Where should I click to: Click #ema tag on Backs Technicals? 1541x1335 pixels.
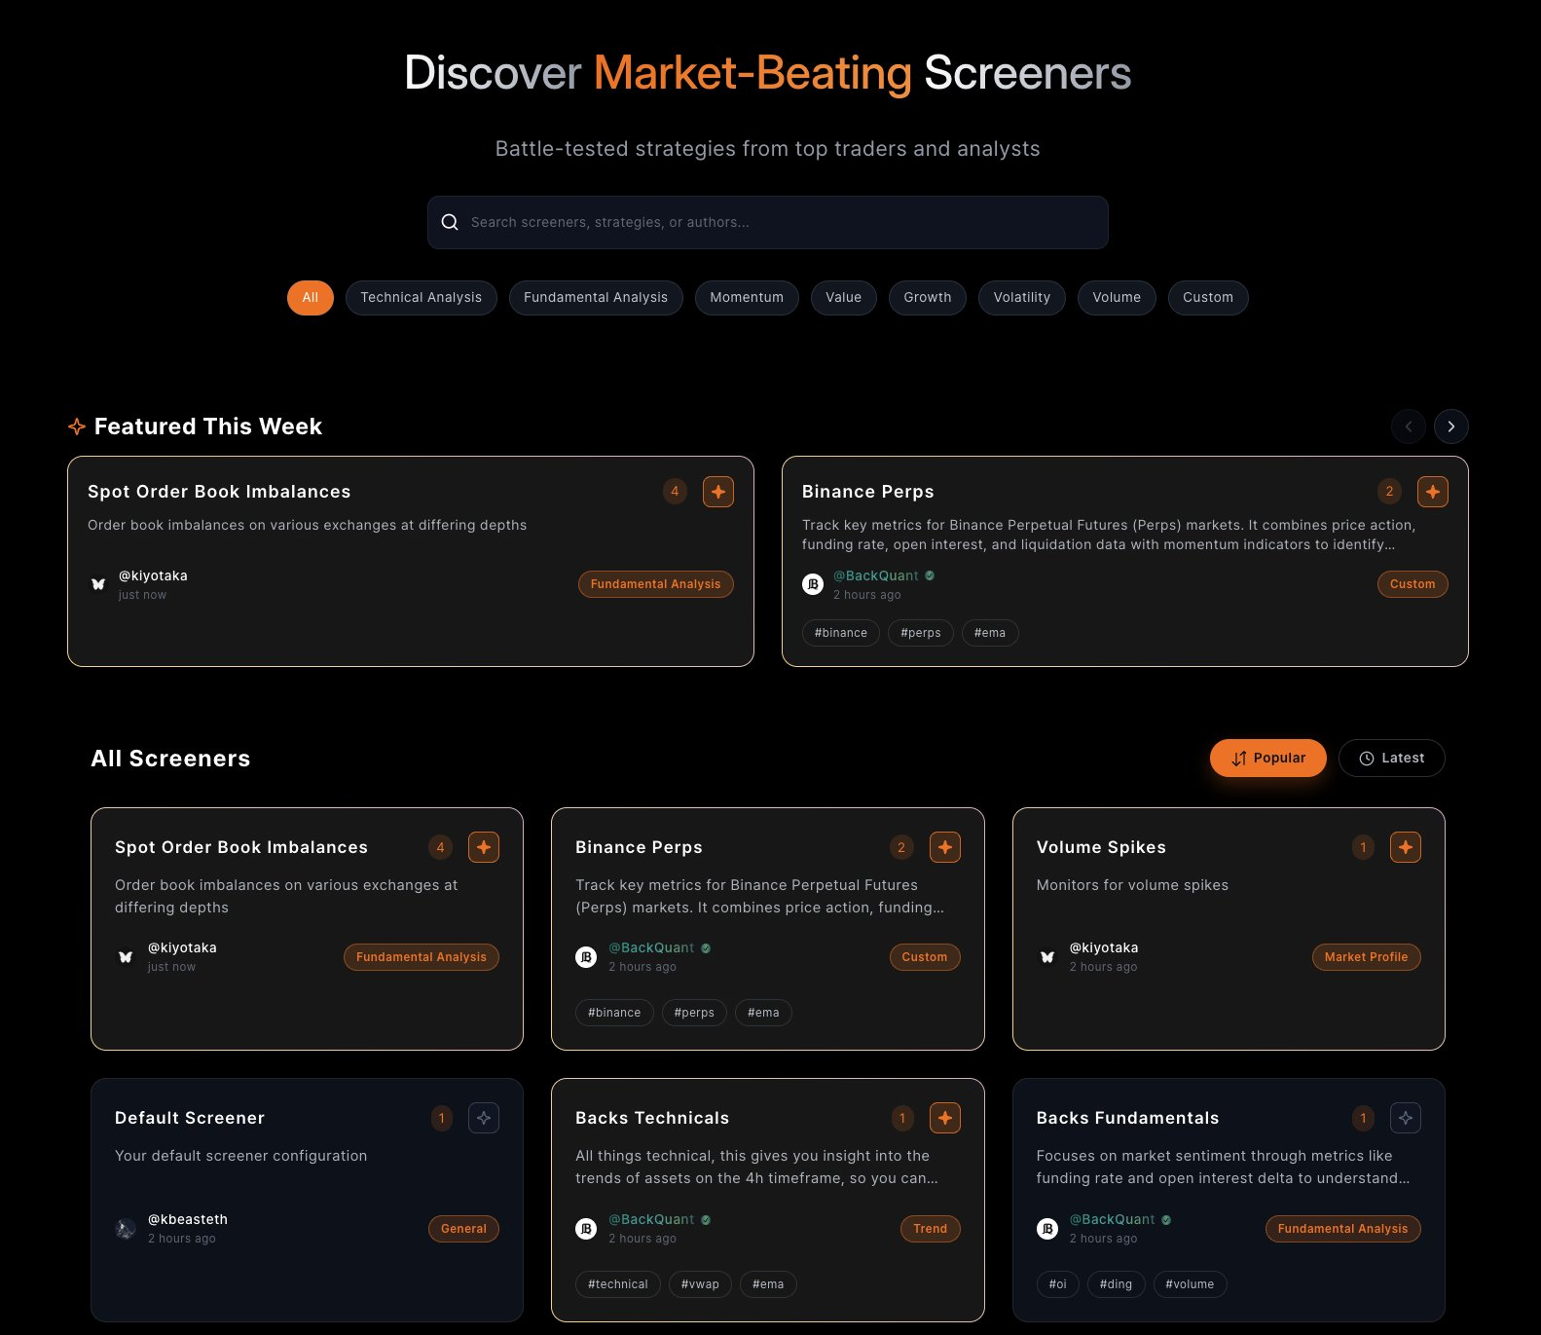[768, 1284]
